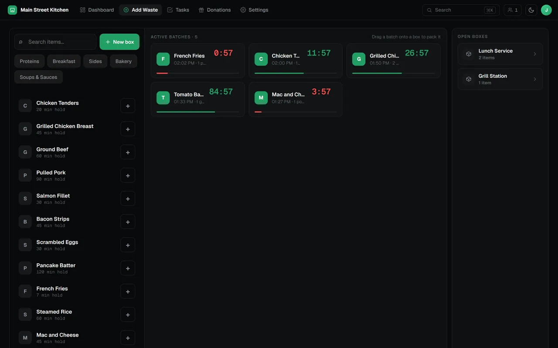Click the T badge on Tomato batch
The image size is (558, 348).
coord(163,98)
